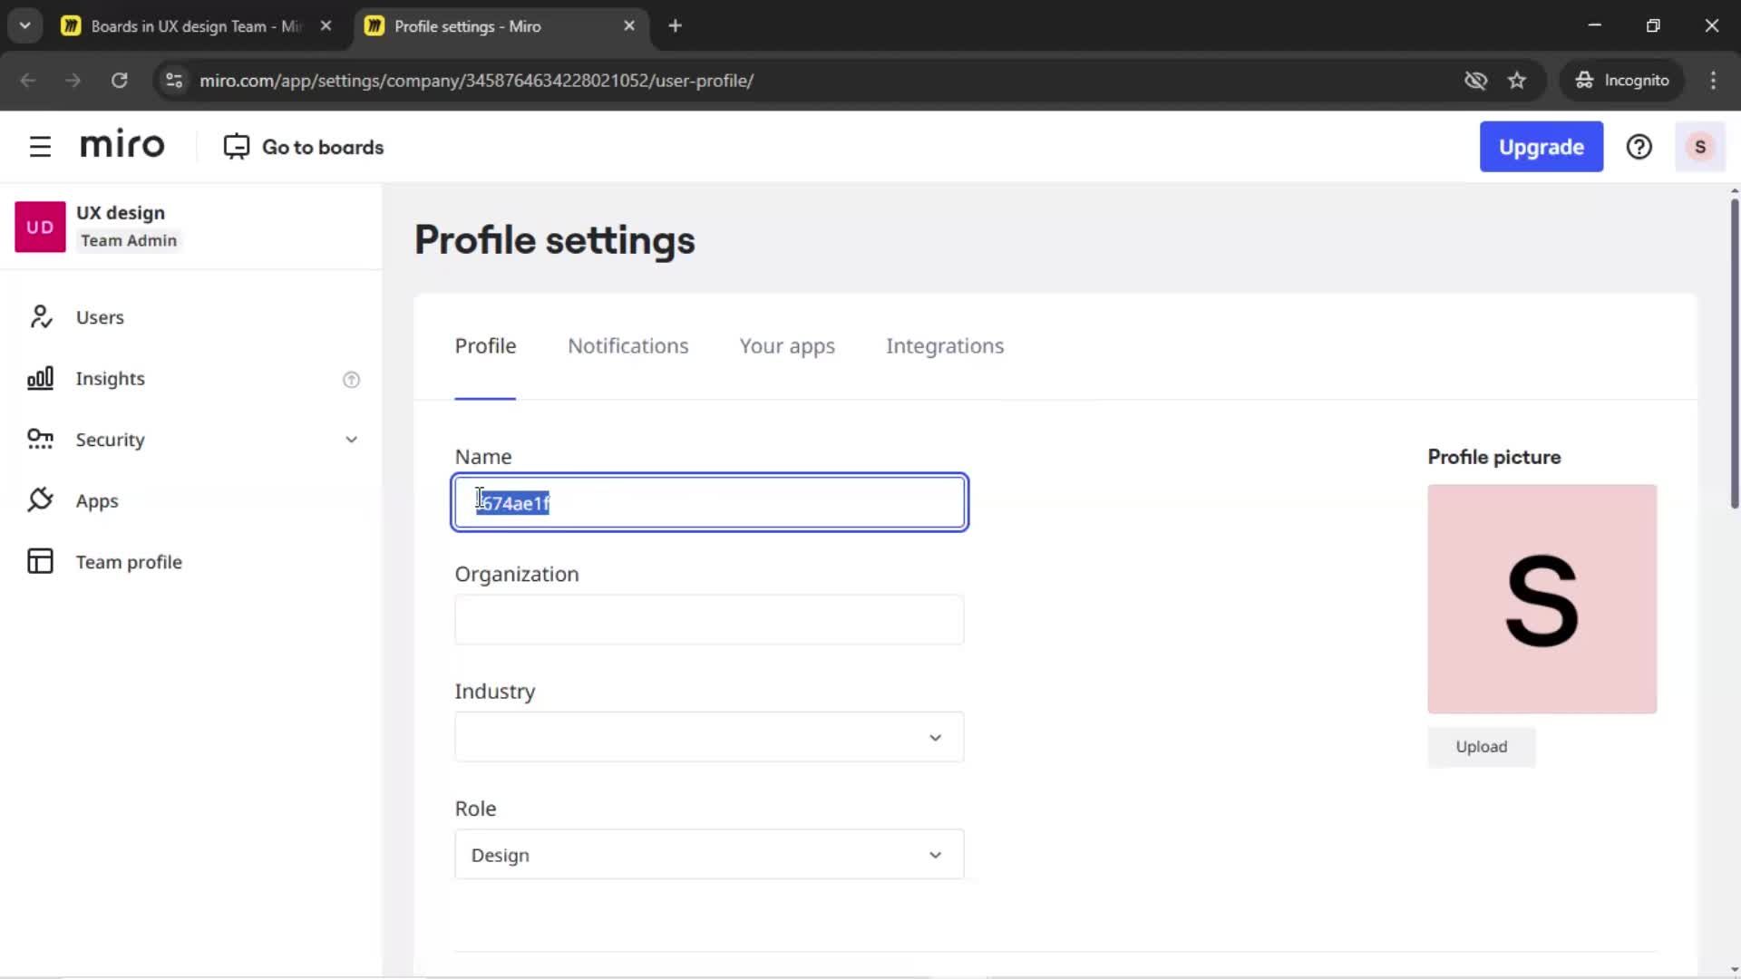
Task: Click the page vertical scrollbar
Action: coord(1734,354)
